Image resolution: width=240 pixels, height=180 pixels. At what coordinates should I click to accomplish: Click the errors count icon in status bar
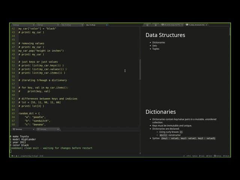13,156
